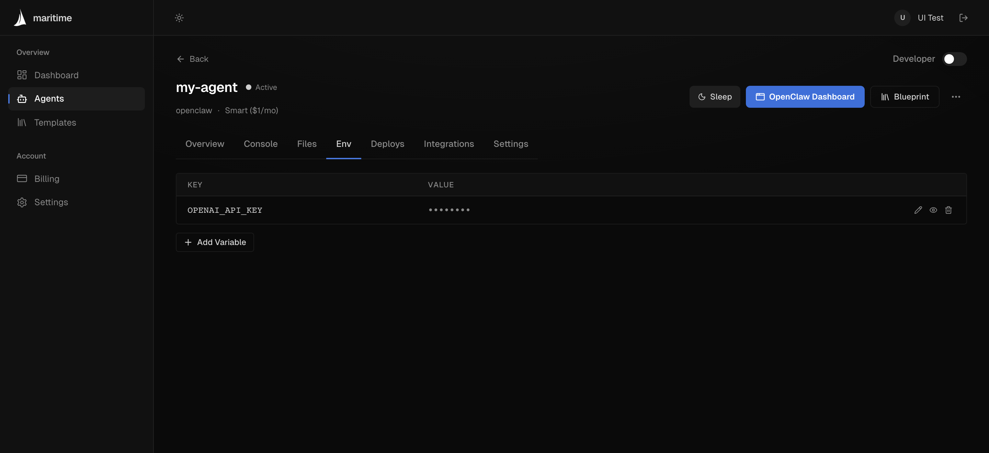Toggle the light/dark theme sun icon
Screen dimensions: 989x453
[179, 18]
